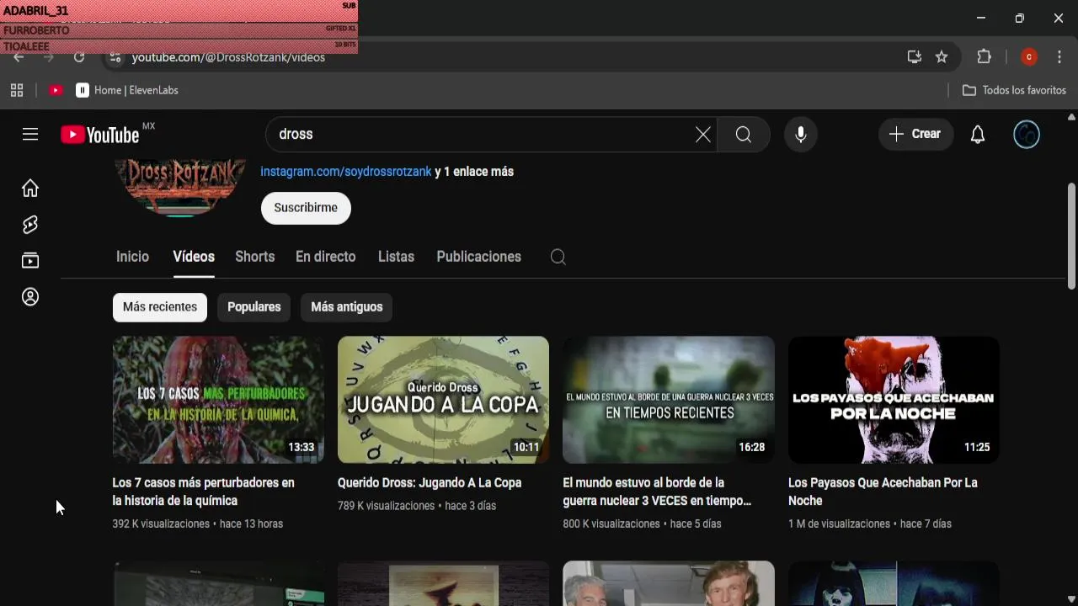This screenshot has height=606, width=1078.
Task: Open the Listas tab
Action: click(x=396, y=257)
